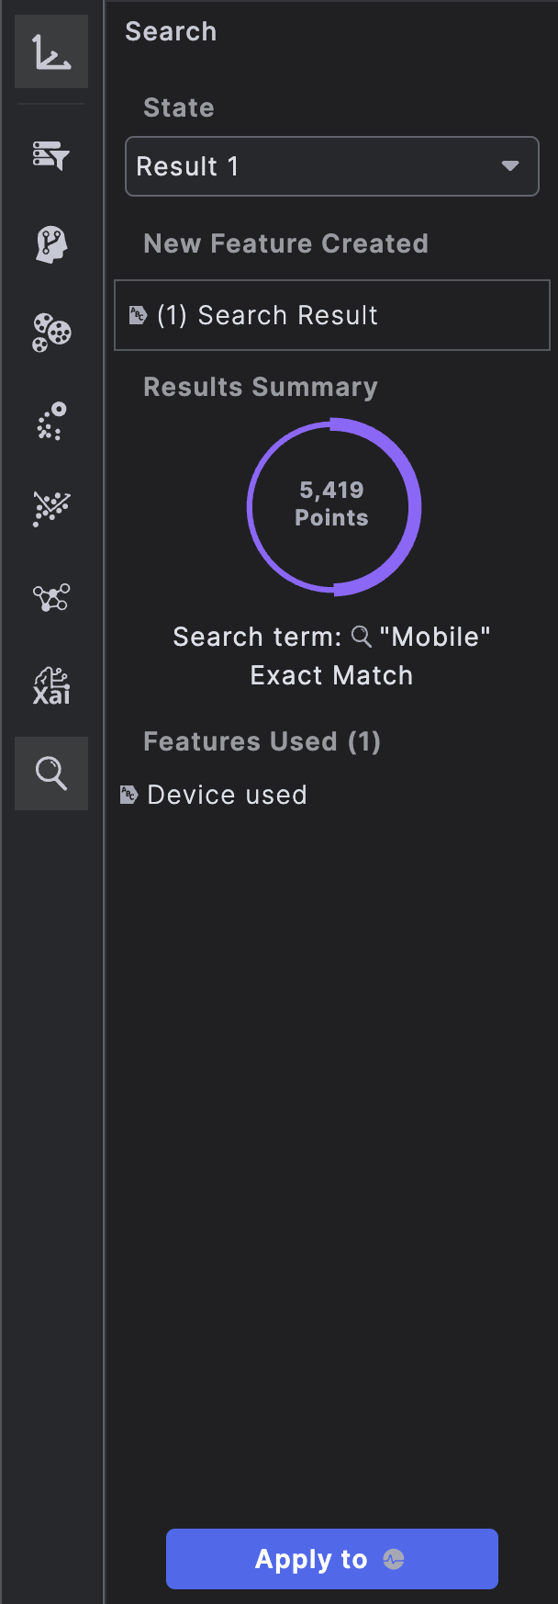Open the clustering tool panel
The height and width of the screenshot is (1604, 558).
click(x=51, y=333)
